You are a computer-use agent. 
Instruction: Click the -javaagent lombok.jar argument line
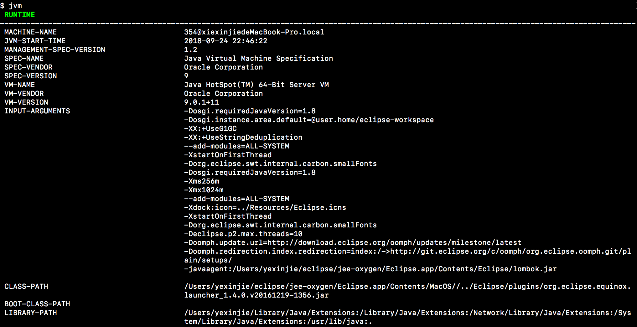(370, 269)
